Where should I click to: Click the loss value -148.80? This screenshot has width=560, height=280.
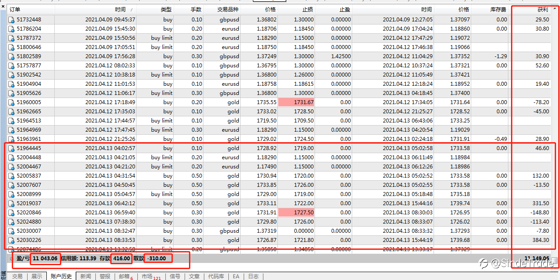click(x=539, y=213)
